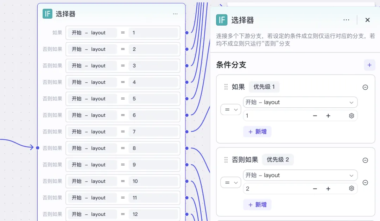The height and width of the screenshot is (221, 380).
Task: Open settings gear for value 1
Action: point(351,116)
